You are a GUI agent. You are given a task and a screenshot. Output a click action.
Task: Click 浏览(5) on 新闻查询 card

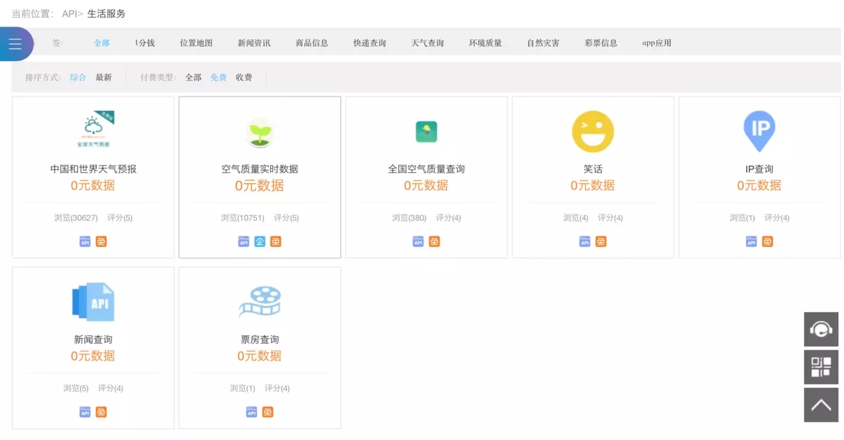pos(76,389)
